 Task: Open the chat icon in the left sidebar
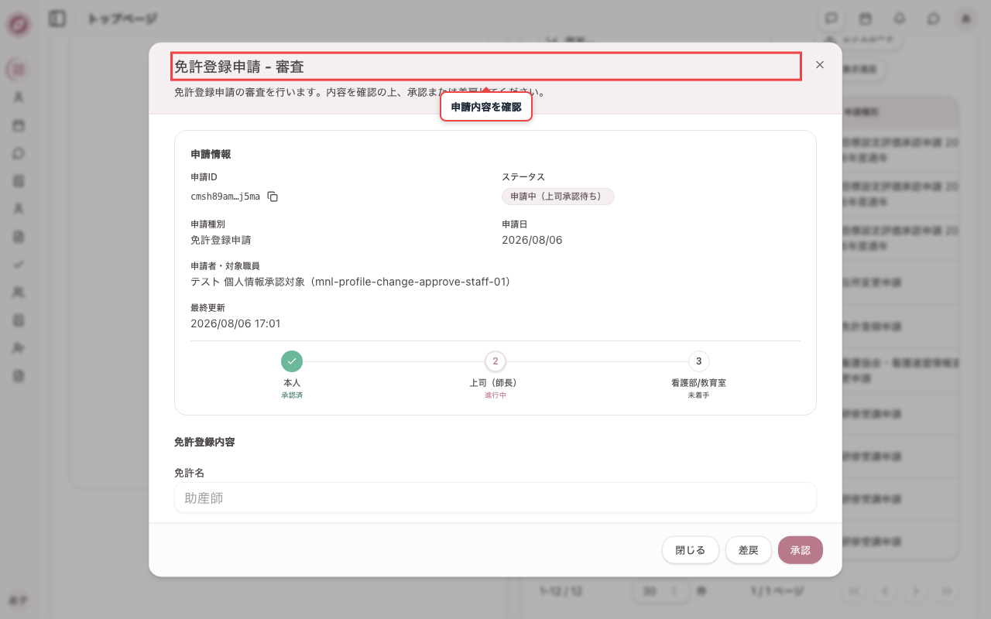pos(19,153)
